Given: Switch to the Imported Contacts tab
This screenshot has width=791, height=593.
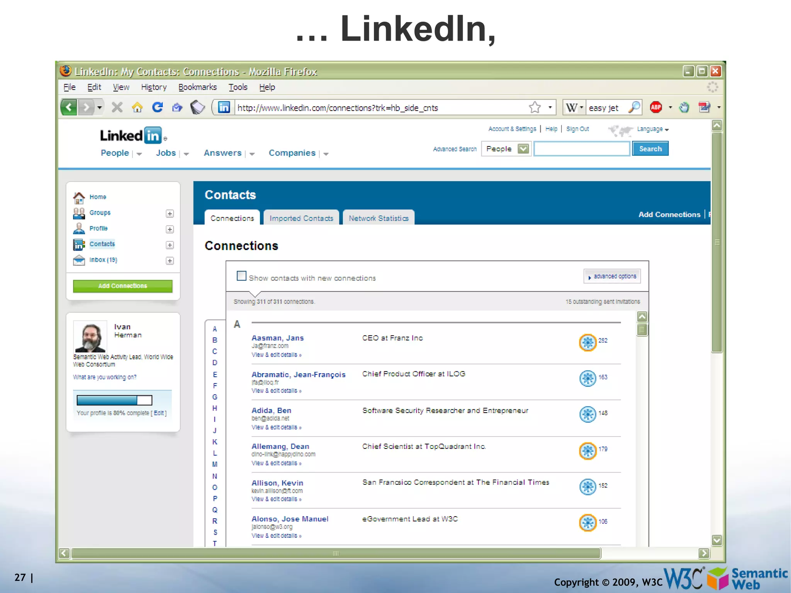Looking at the screenshot, I should tap(301, 217).
